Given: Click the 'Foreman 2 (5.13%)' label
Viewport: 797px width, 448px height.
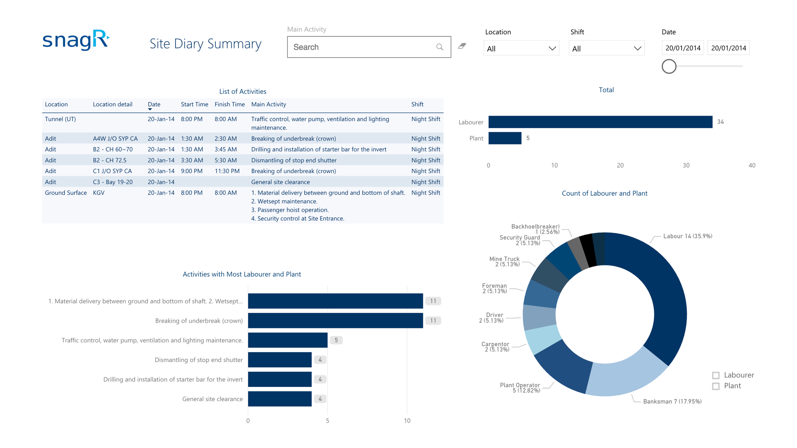Looking at the screenshot, I should pyautogui.click(x=494, y=289).
